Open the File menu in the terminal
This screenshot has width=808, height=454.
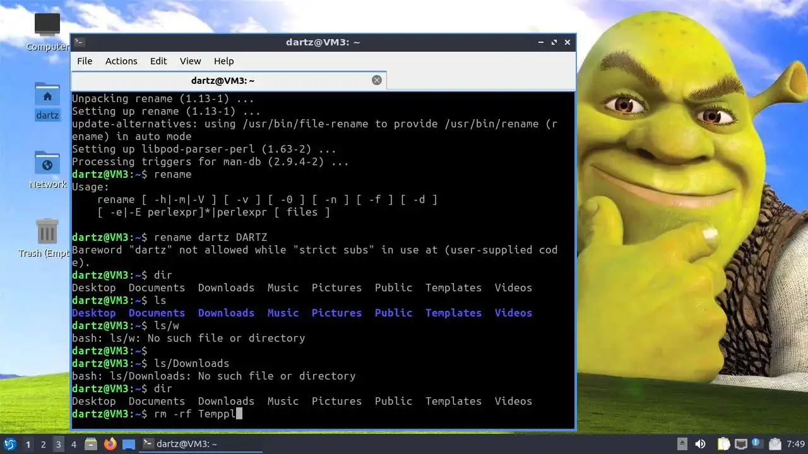coord(85,61)
